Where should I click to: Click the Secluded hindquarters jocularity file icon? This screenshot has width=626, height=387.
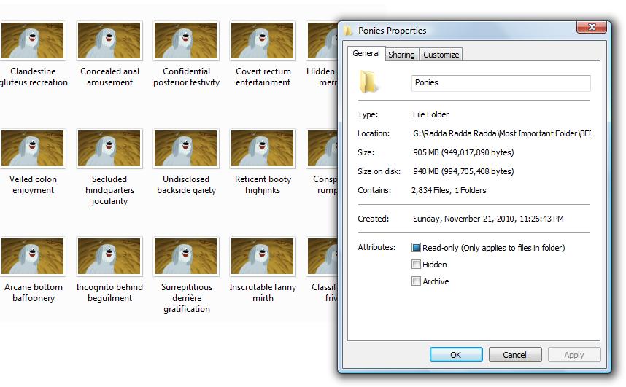coord(109,148)
